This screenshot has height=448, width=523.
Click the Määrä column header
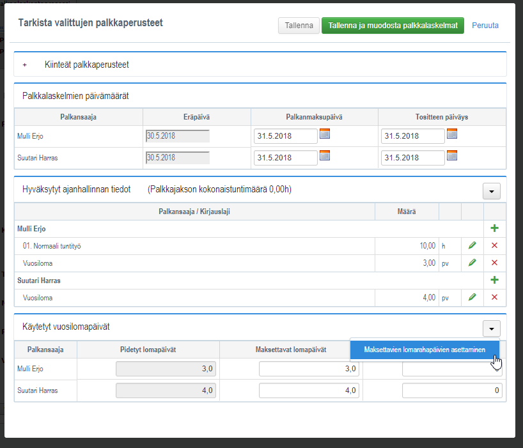(x=407, y=212)
